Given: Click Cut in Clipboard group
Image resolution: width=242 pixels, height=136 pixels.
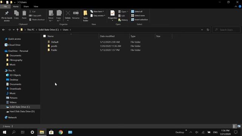Looking at the screenshot, I should [x=33, y=12].
